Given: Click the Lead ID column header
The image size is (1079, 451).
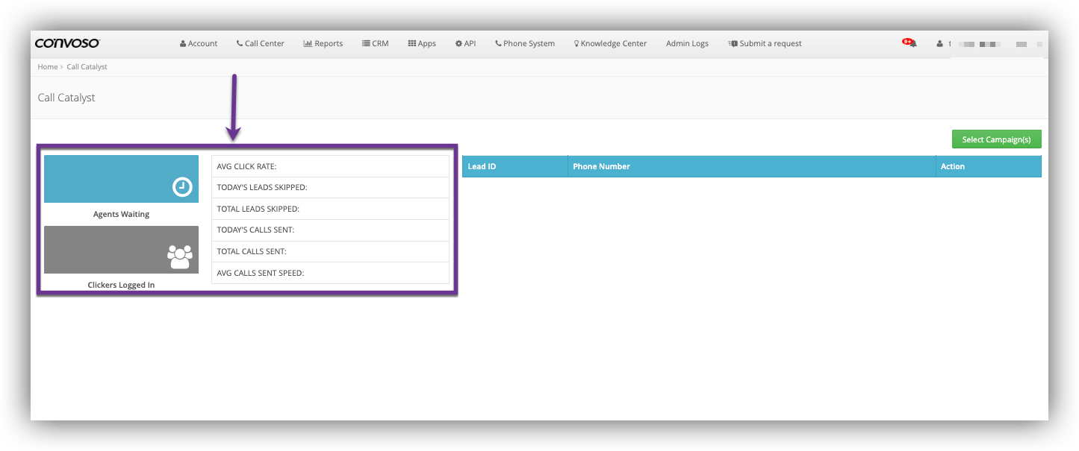Looking at the screenshot, I should coord(515,166).
